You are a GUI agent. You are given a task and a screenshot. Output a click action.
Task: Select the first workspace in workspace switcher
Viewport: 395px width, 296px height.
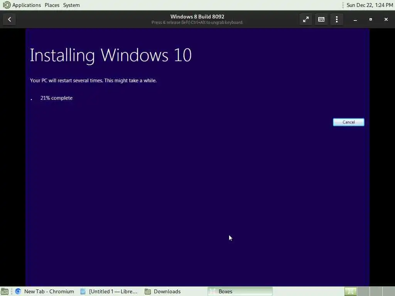click(350, 291)
